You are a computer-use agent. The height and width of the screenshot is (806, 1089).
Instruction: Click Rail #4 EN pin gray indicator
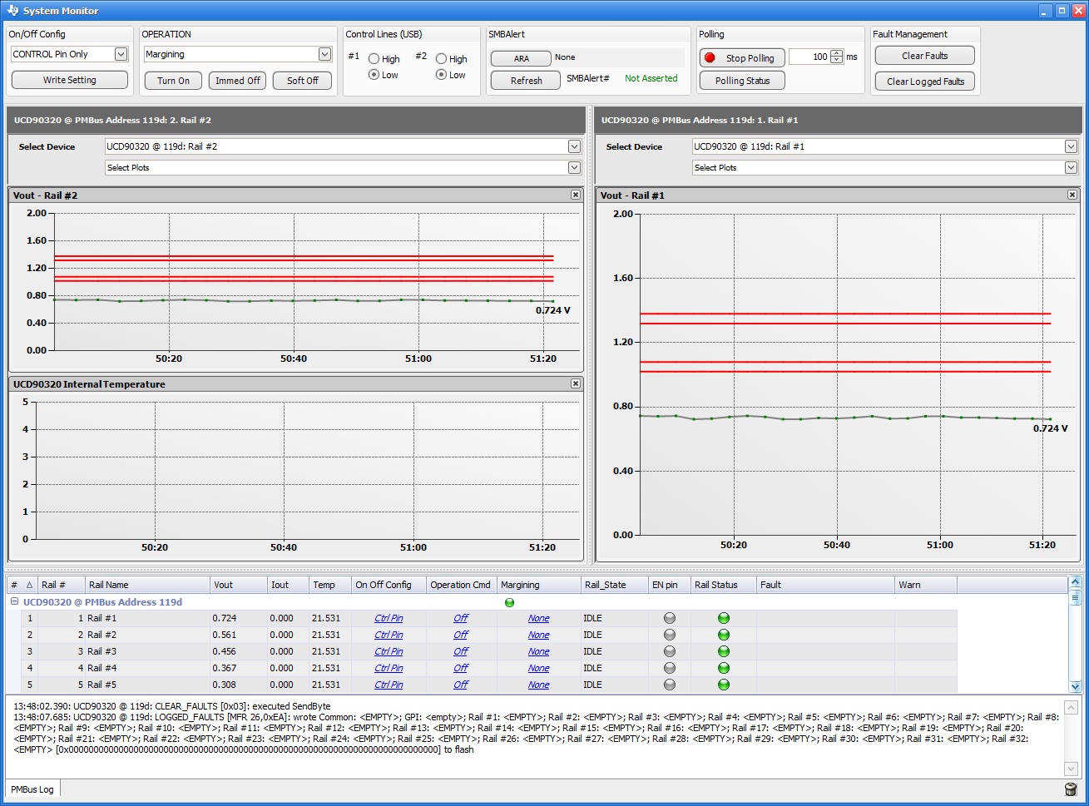(670, 668)
